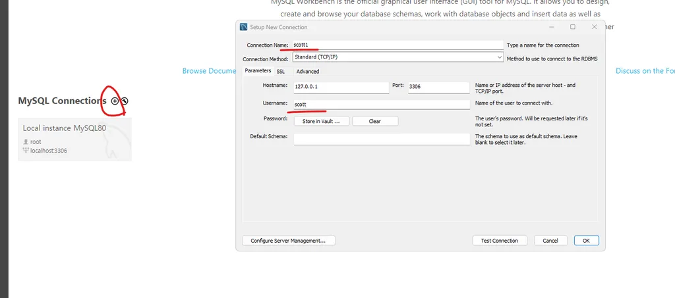Viewport: 675px width, 298px height.
Task: Switch to the Advanced tab
Action: click(308, 71)
